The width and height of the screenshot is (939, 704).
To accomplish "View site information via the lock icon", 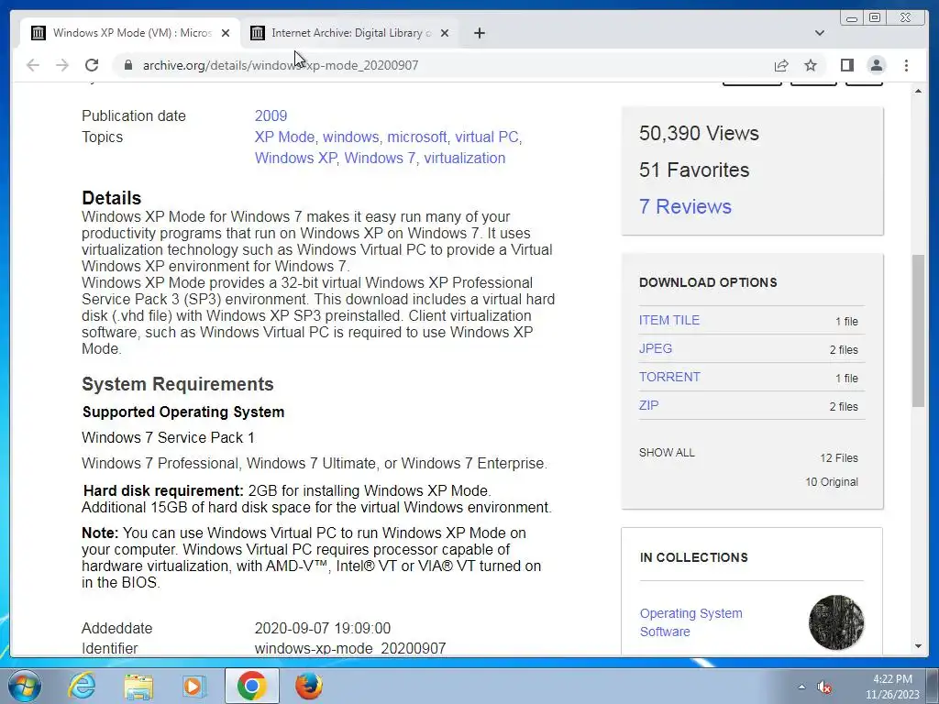I will pos(128,65).
